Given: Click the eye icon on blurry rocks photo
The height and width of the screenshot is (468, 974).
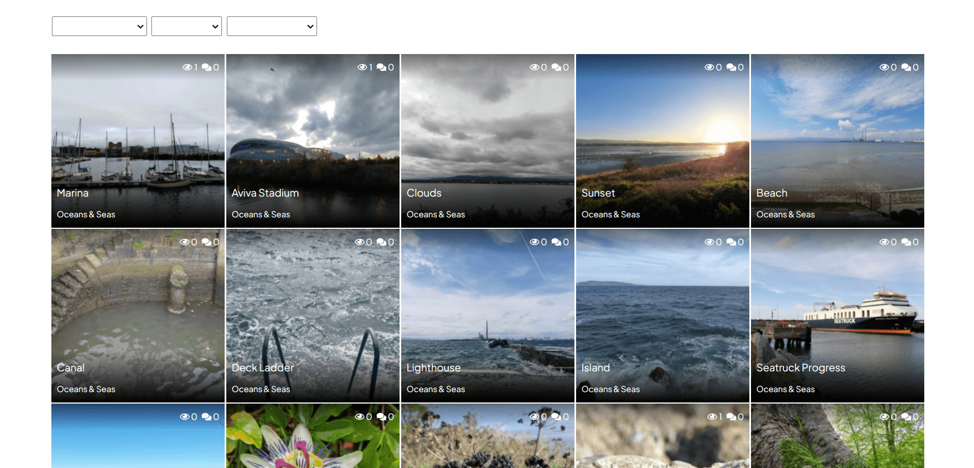Looking at the screenshot, I should 712,417.
